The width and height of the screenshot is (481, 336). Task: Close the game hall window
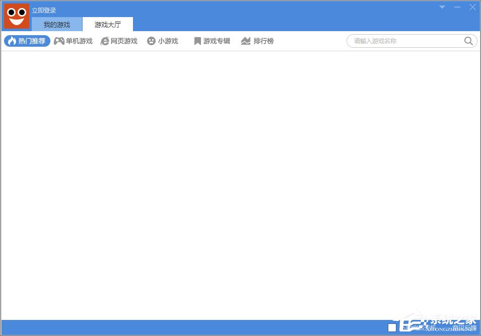tap(473, 7)
